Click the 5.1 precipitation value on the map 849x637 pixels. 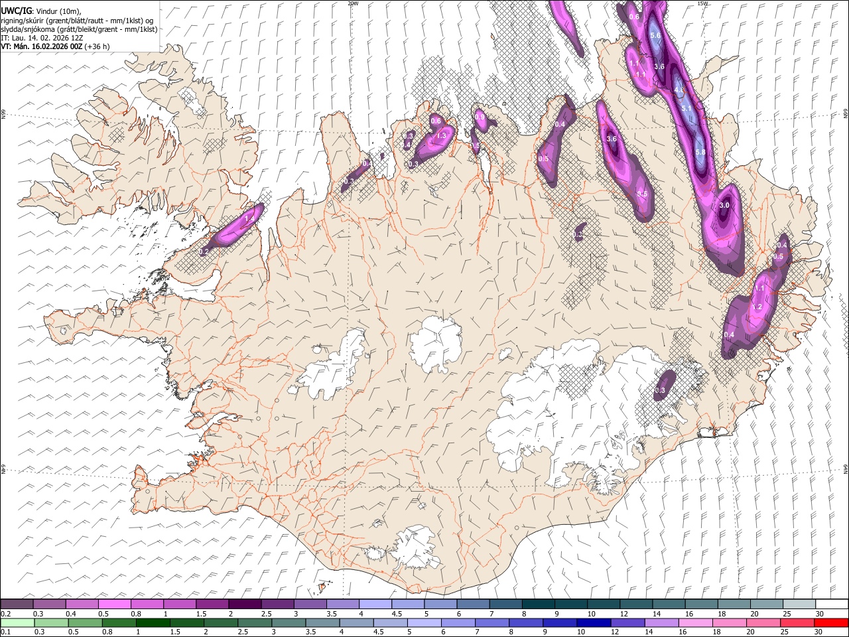coord(686,108)
